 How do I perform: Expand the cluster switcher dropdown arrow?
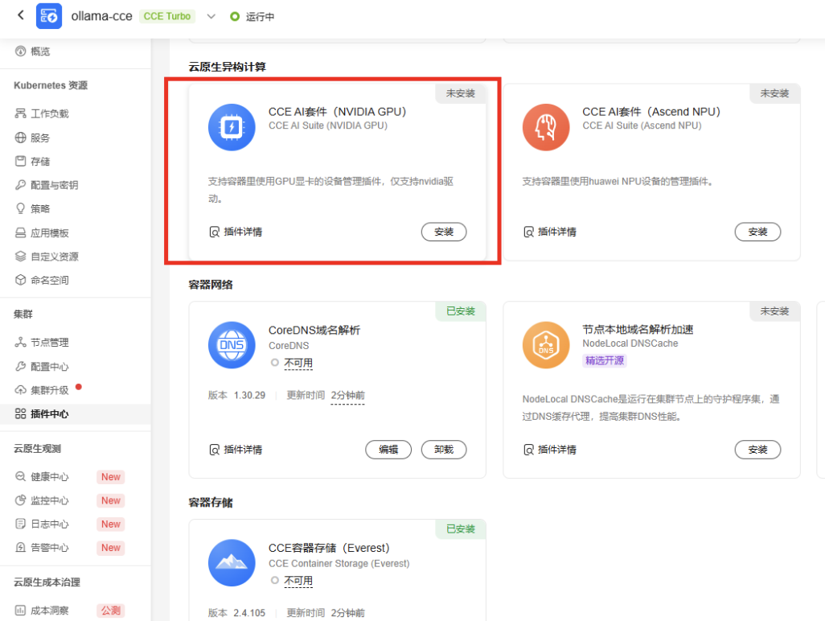pos(211,16)
